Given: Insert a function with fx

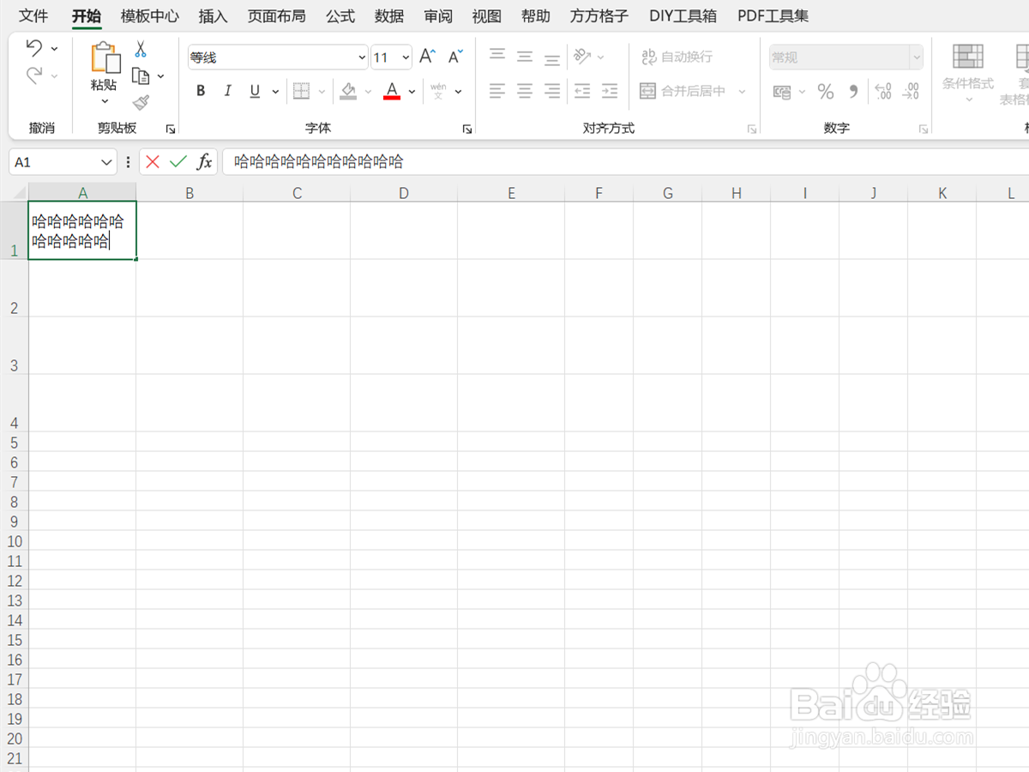Looking at the screenshot, I should pos(204,161).
